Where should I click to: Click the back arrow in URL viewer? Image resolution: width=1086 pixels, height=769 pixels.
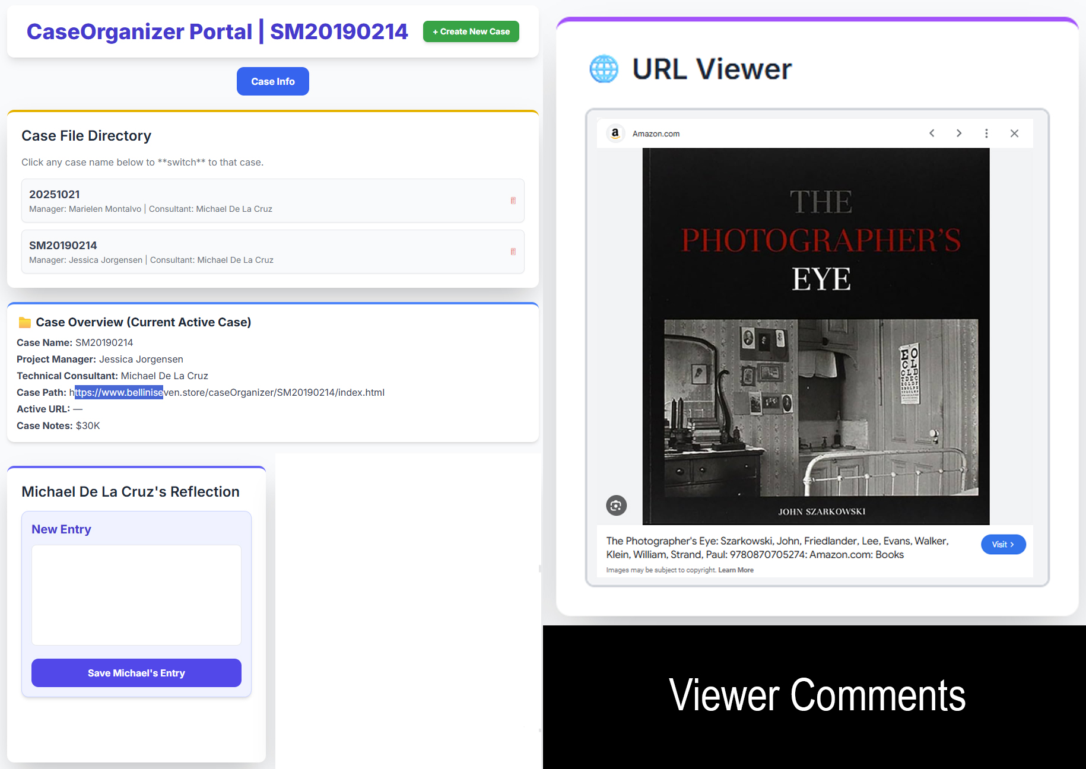click(x=932, y=134)
